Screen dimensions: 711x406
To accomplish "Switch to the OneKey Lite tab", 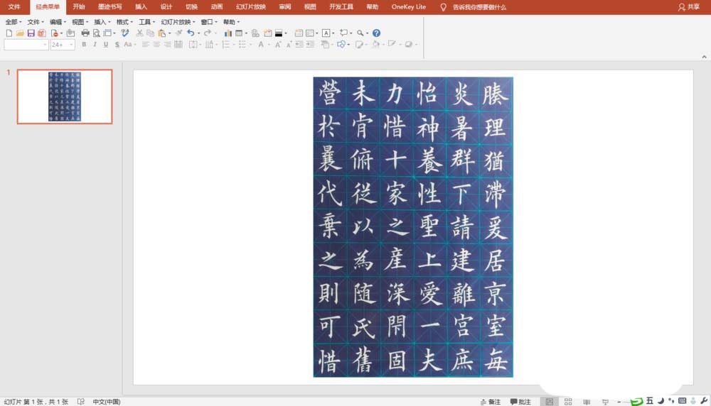I will coord(409,7).
